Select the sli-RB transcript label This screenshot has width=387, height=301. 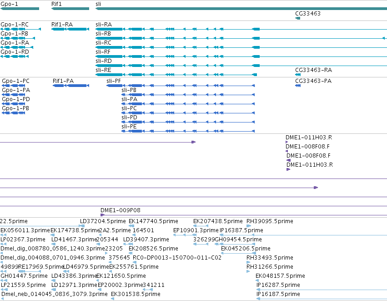[x=103, y=34]
